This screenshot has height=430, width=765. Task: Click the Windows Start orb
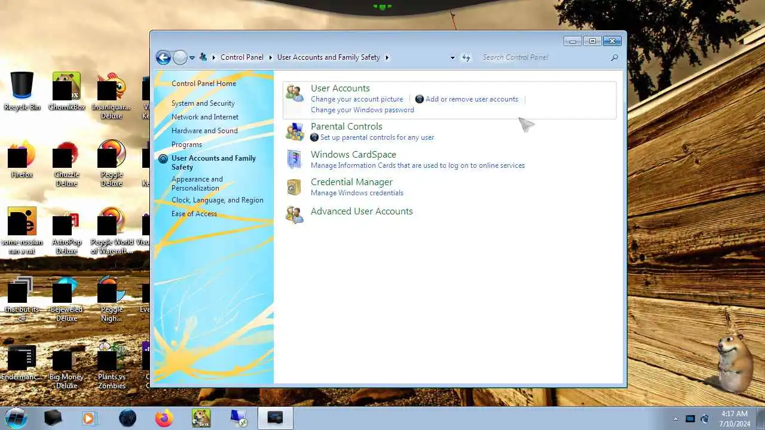click(16, 418)
